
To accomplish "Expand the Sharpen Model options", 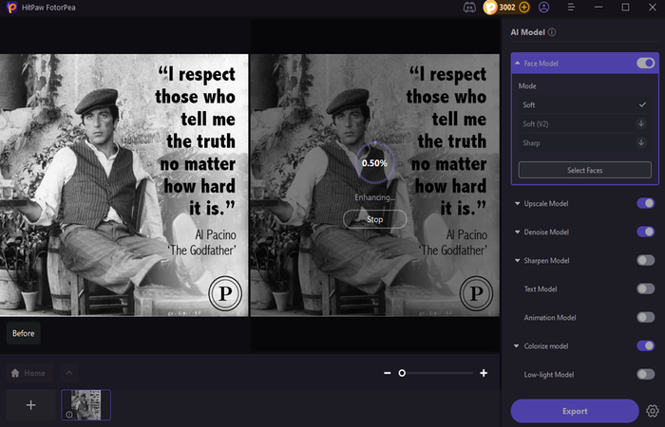I will tap(517, 260).
